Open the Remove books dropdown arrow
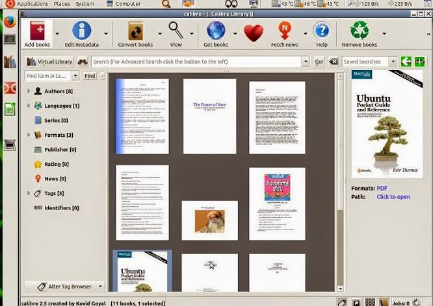This screenshot has width=433, height=306. pyautogui.click(x=384, y=34)
